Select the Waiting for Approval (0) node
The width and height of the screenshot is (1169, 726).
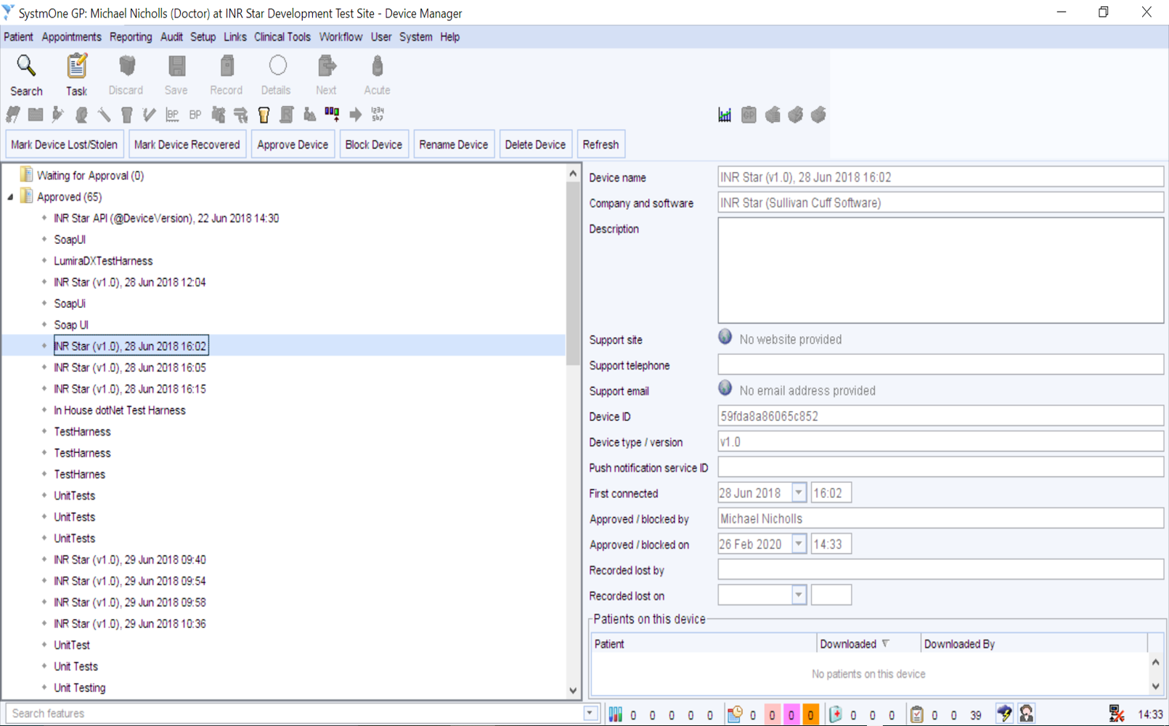click(90, 176)
